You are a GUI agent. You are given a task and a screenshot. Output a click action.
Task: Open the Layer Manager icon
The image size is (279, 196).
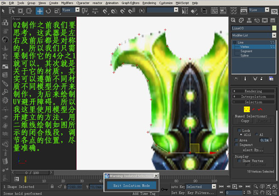[x=204, y=11]
